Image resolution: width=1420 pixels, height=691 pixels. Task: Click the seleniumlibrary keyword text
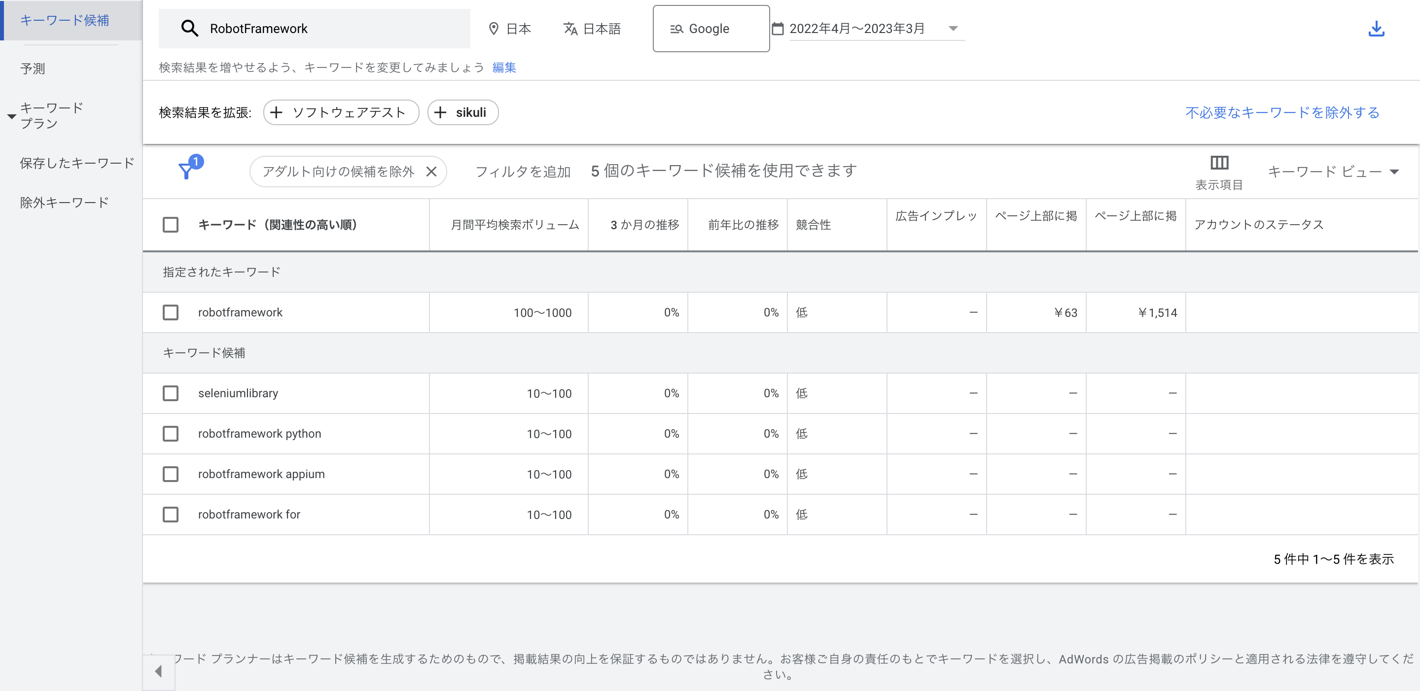tap(238, 393)
